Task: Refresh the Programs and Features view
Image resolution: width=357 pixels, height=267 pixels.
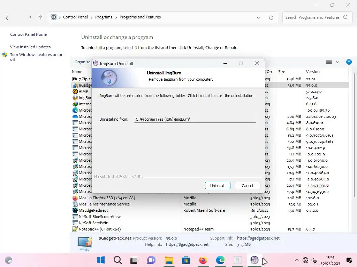Action: point(271,17)
